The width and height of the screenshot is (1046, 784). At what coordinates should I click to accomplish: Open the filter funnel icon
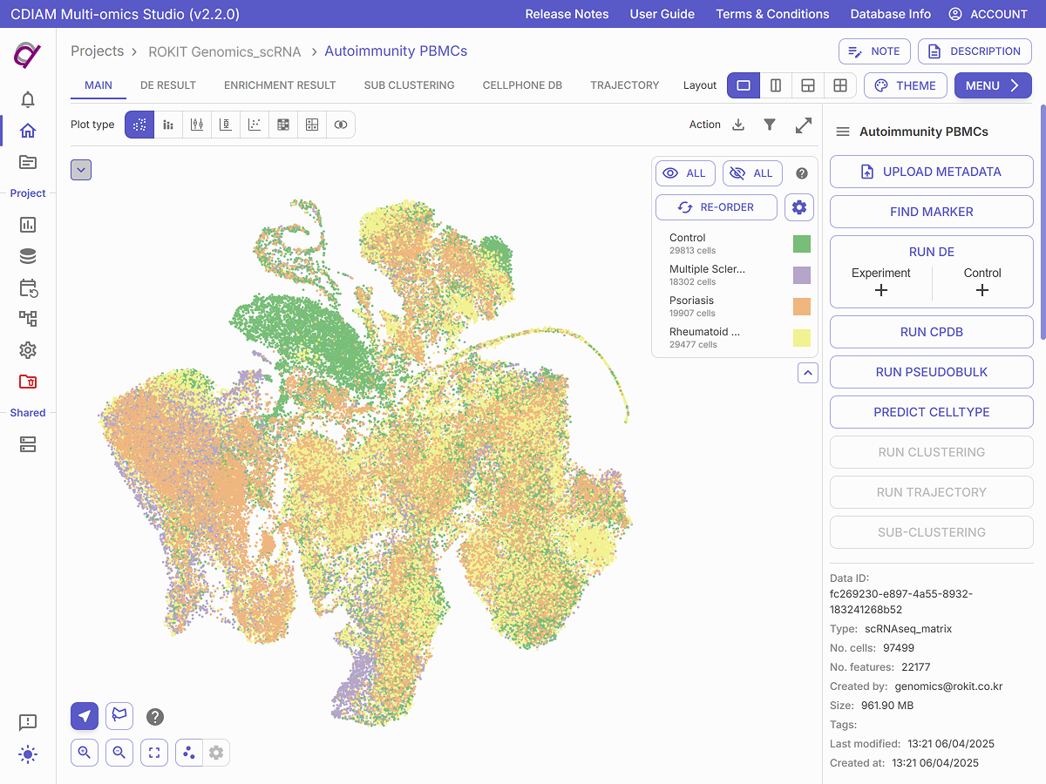(x=770, y=125)
